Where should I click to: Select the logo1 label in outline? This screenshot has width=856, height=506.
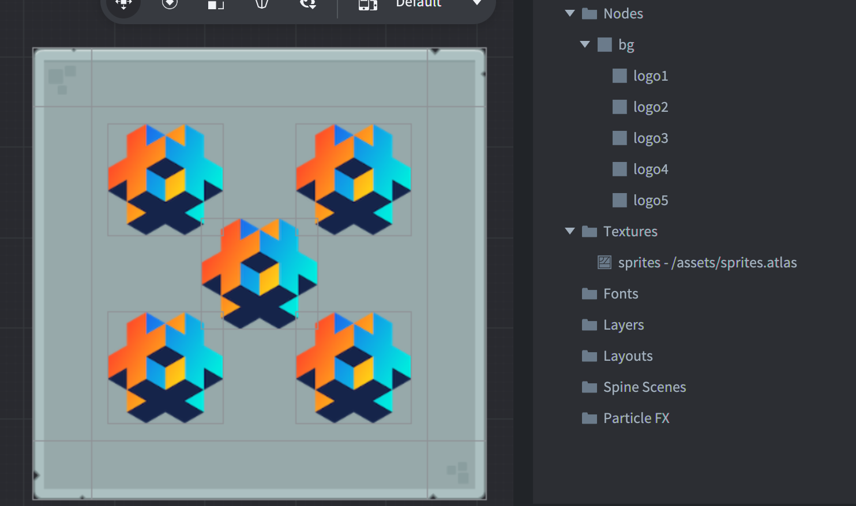(x=651, y=76)
